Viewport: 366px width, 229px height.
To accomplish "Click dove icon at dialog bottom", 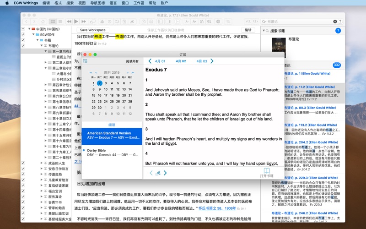I will coord(158,173).
